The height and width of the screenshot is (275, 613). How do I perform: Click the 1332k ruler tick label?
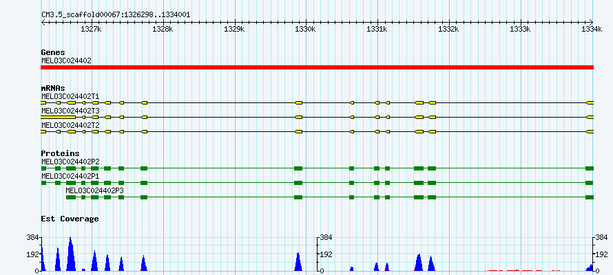(x=449, y=29)
